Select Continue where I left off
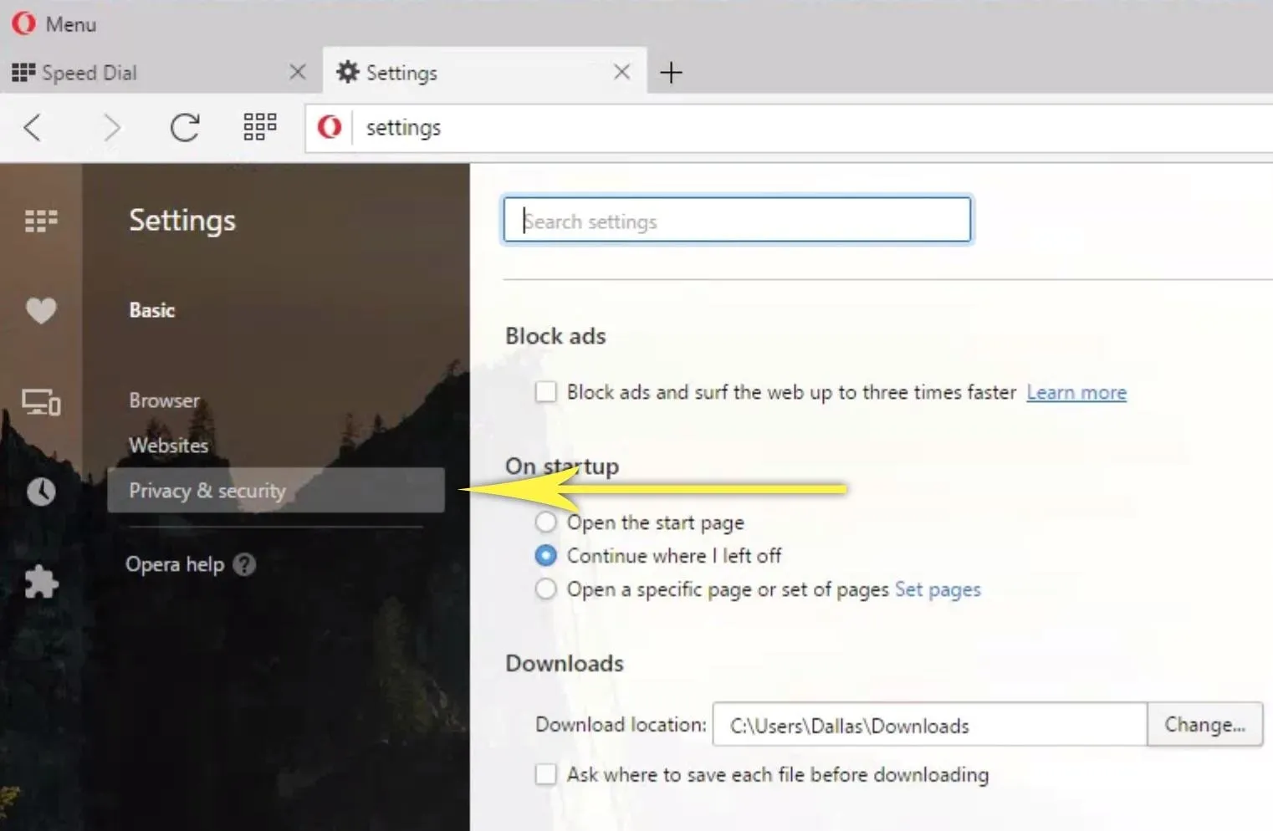Screen dimensions: 1273x831 coord(545,555)
